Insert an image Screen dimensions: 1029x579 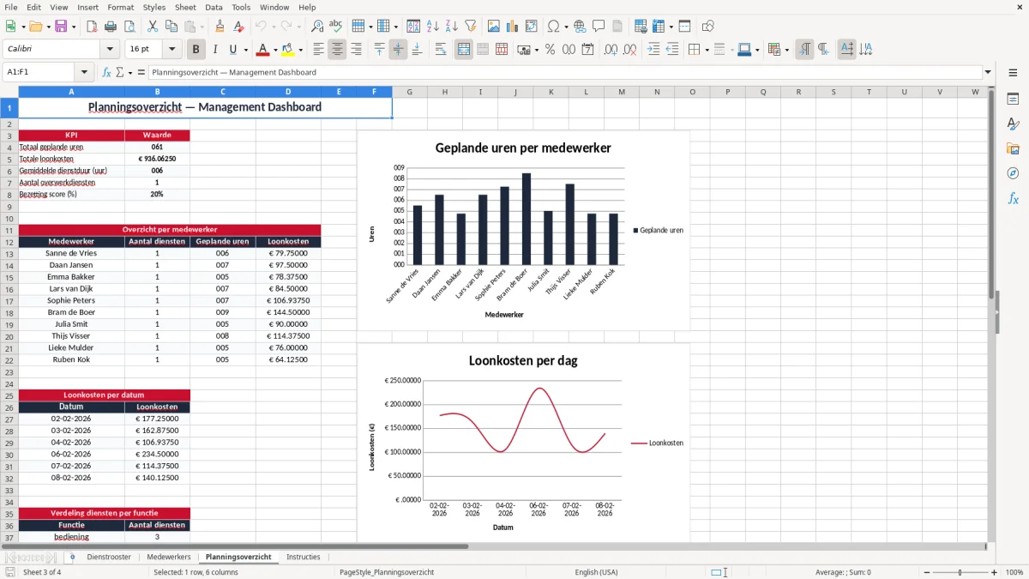494,27
